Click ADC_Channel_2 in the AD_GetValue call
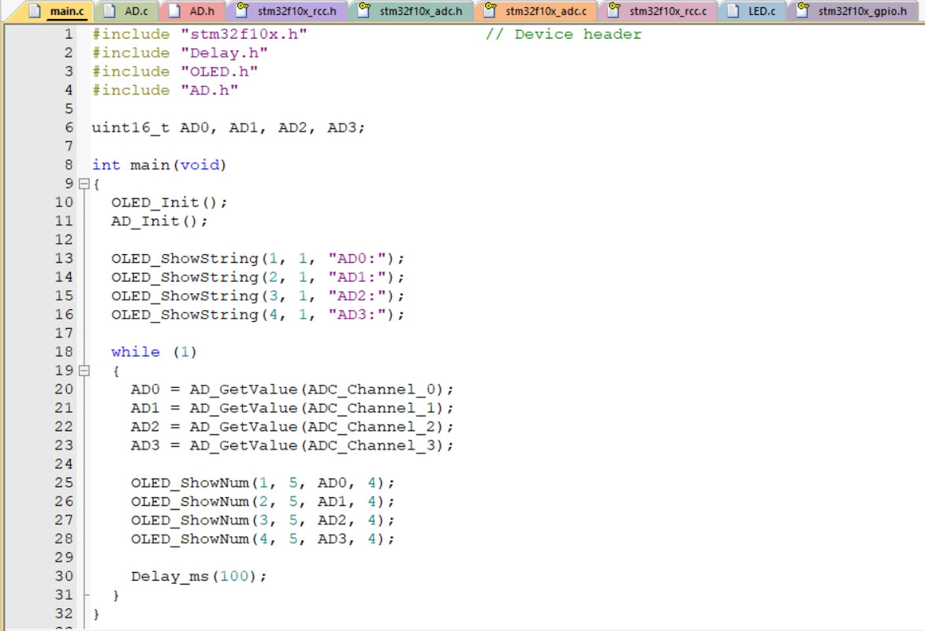 (371, 427)
